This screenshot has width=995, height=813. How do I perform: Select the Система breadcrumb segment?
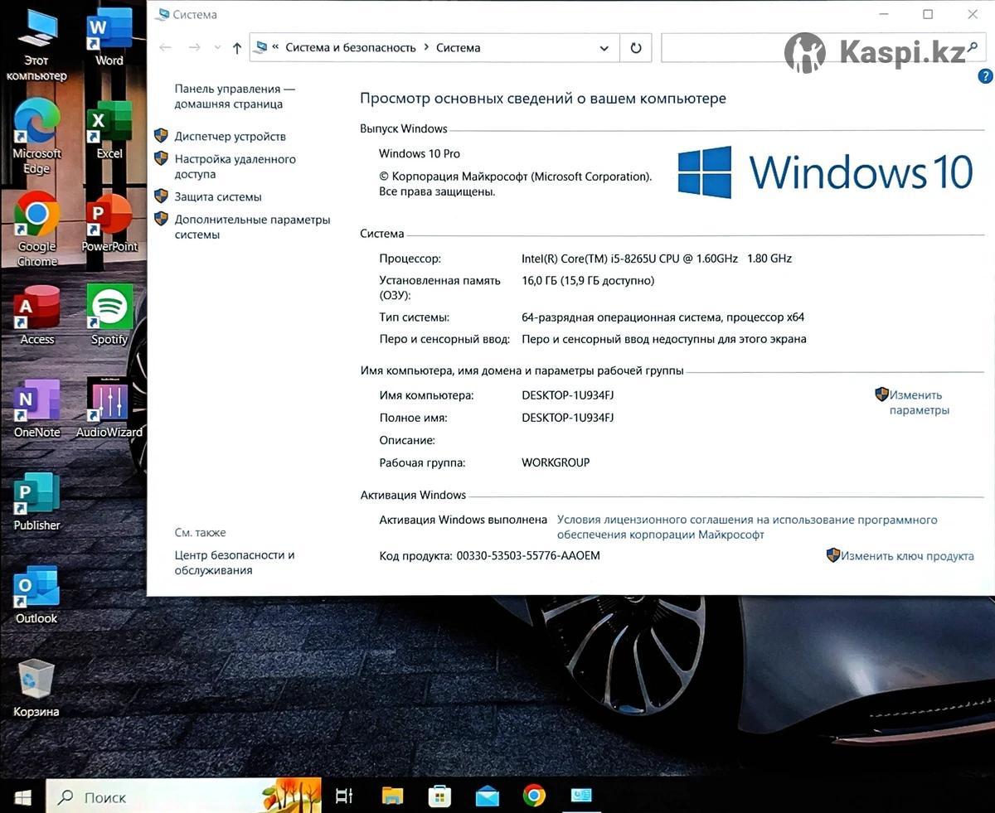pos(459,48)
